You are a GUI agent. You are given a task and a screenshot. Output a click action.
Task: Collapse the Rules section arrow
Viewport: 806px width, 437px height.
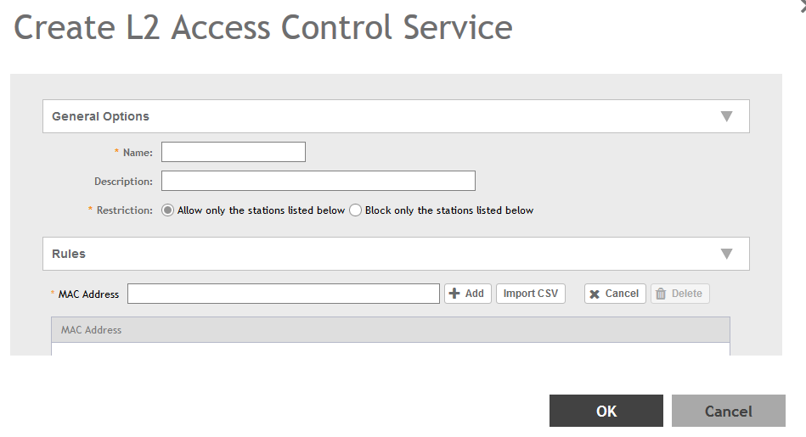tap(726, 254)
